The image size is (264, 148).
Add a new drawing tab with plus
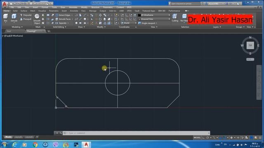tap(49, 31)
